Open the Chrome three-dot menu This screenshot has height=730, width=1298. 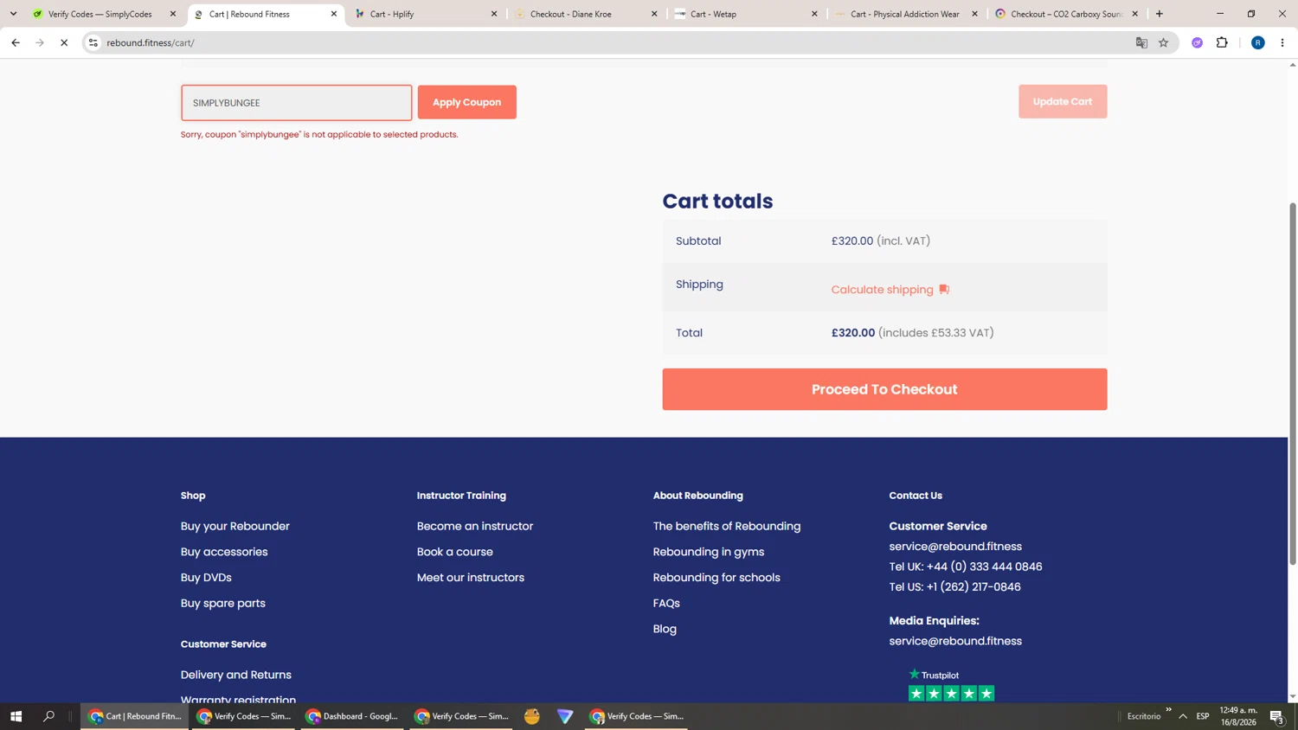click(x=1282, y=42)
